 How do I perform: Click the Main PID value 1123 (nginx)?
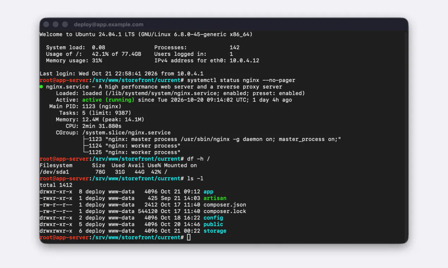click(x=102, y=106)
